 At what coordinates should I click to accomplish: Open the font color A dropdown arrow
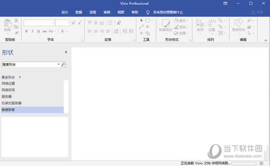(67, 31)
